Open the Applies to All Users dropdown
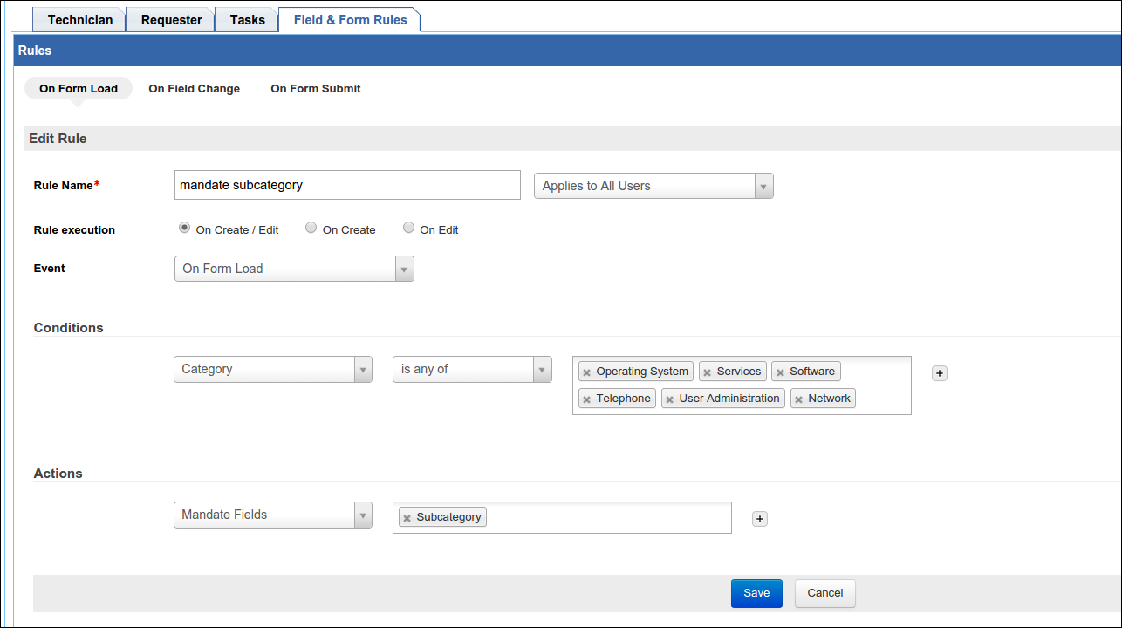This screenshot has height=628, width=1122. pos(653,186)
